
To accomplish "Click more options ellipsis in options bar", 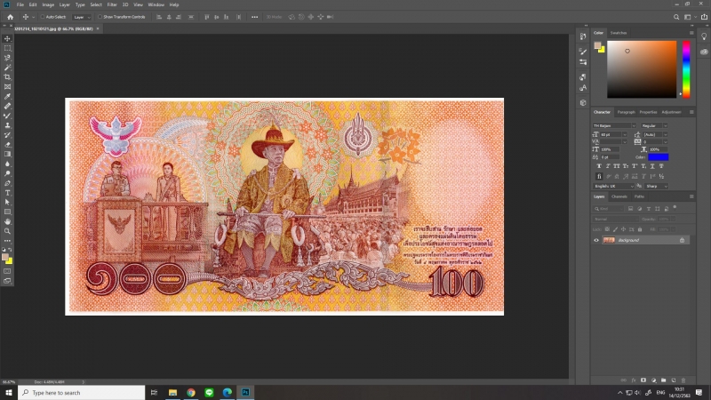I will click(x=255, y=17).
